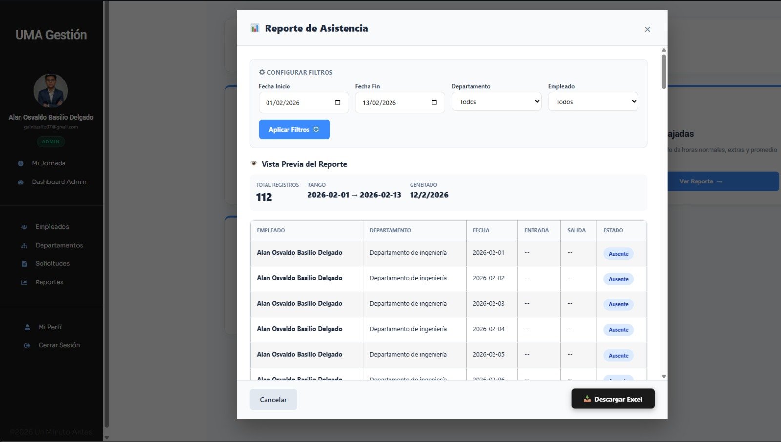The height and width of the screenshot is (442, 781).
Task: Click the bar chart icon beside dialog title
Action: pos(255,28)
